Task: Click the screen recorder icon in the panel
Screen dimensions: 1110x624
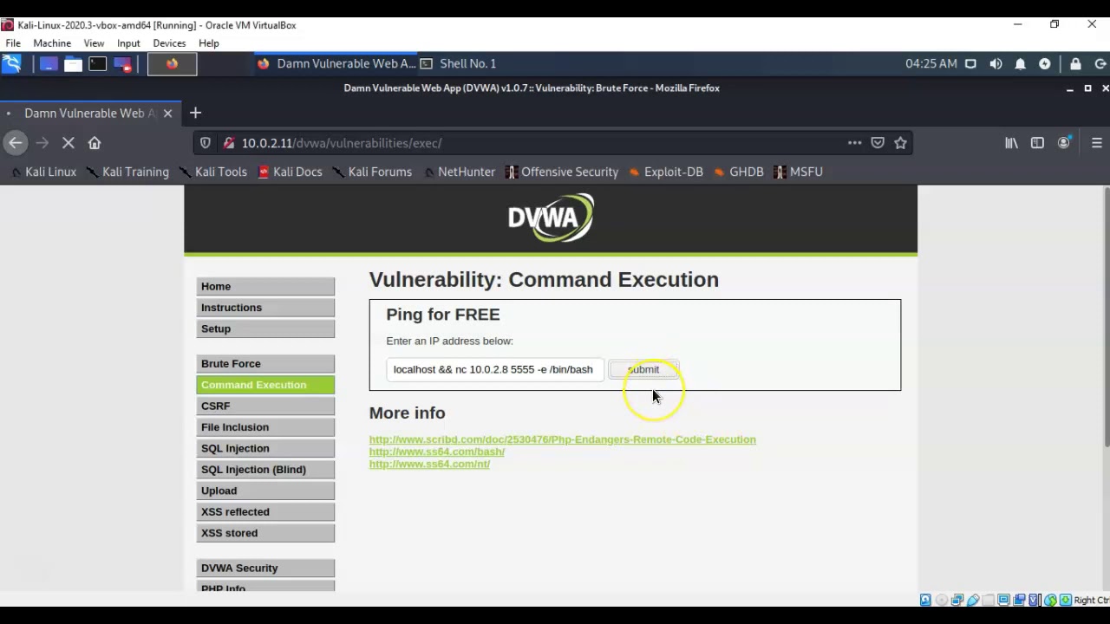Action: tap(122, 63)
